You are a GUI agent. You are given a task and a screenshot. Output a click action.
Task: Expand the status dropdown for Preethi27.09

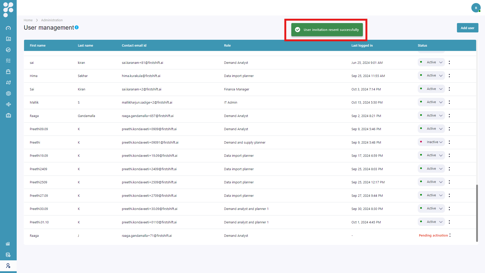click(431, 195)
